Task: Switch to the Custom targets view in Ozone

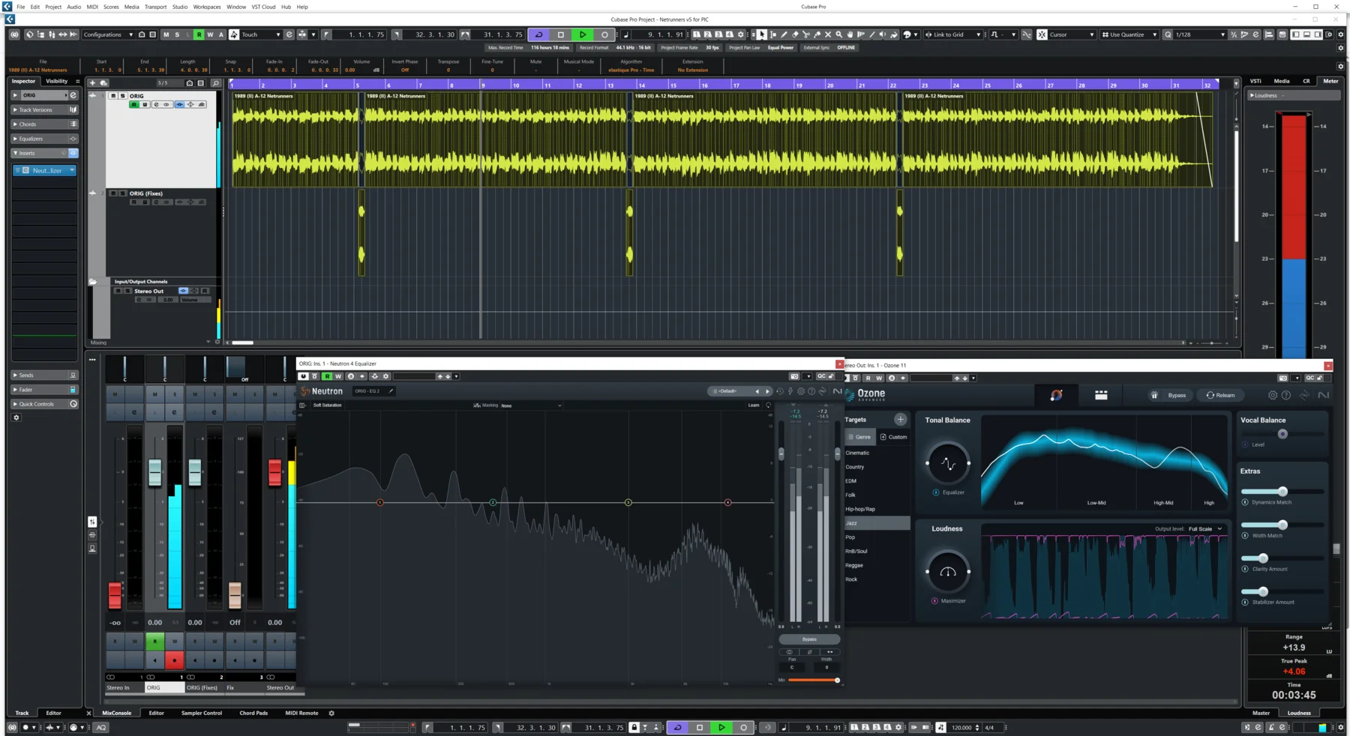Action: click(895, 437)
